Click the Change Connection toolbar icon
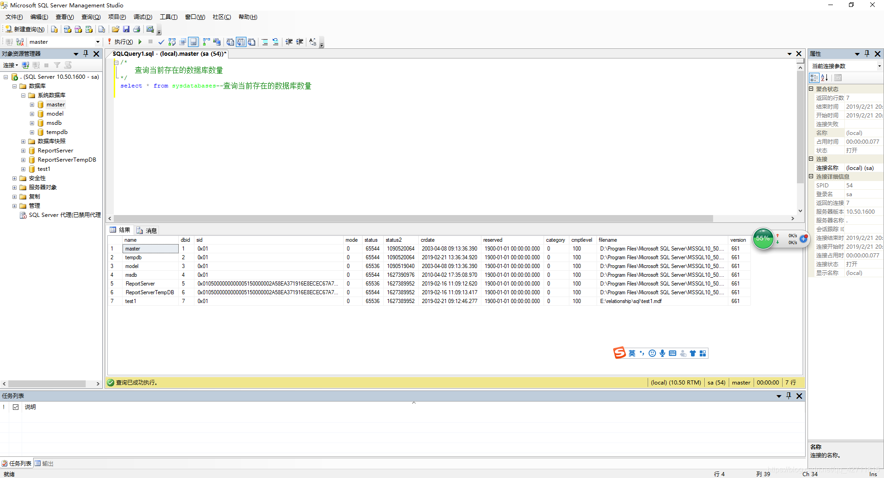The height and width of the screenshot is (478, 884). (20, 42)
